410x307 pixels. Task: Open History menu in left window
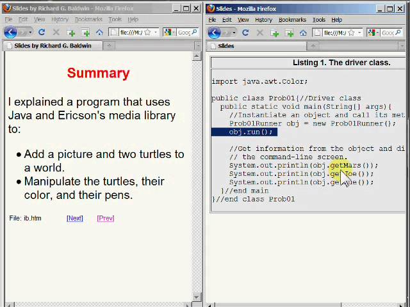(x=60, y=19)
